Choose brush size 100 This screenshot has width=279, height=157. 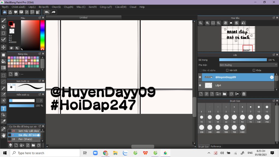tap(259, 118)
